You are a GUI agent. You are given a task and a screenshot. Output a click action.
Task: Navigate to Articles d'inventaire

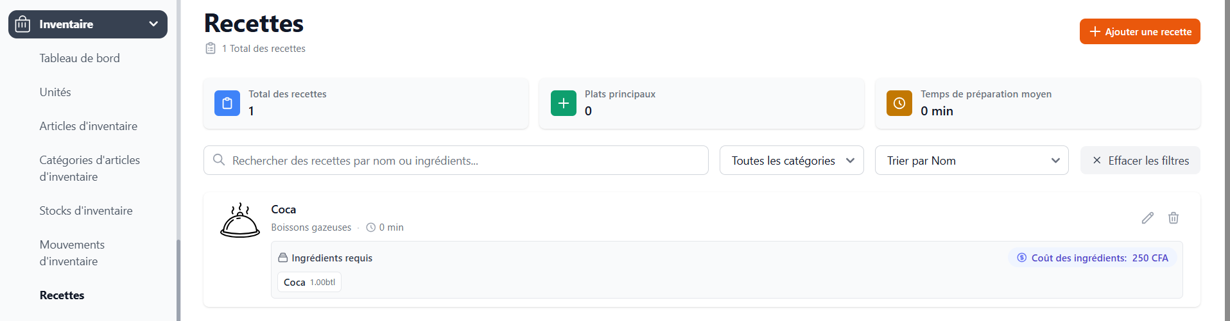(x=88, y=126)
